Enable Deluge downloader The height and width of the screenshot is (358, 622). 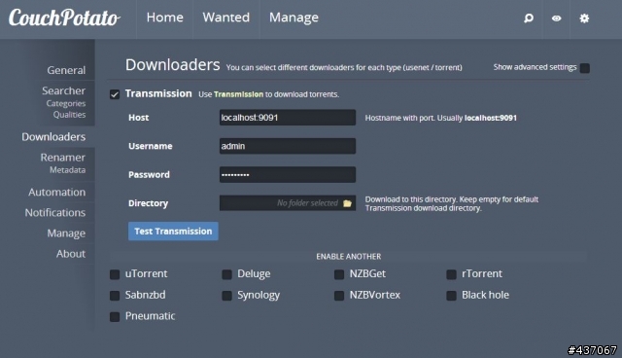(x=226, y=274)
